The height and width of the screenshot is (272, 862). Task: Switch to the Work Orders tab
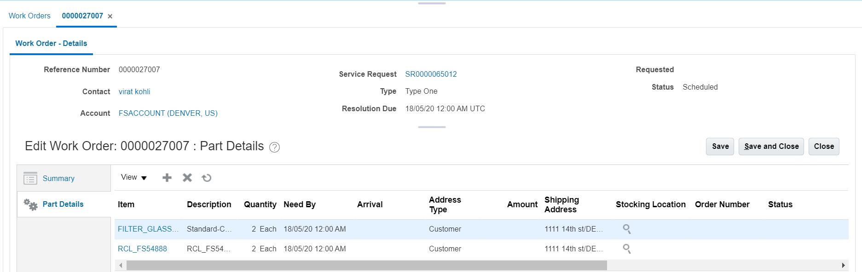29,16
